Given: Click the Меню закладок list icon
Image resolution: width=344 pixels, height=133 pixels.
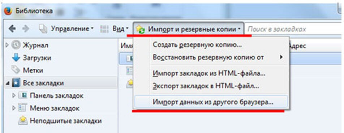Looking at the screenshot, I should pyautogui.click(x=23, y=108).
